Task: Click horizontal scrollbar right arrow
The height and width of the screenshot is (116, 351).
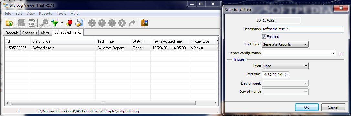Action: click(x=215, y=103)
